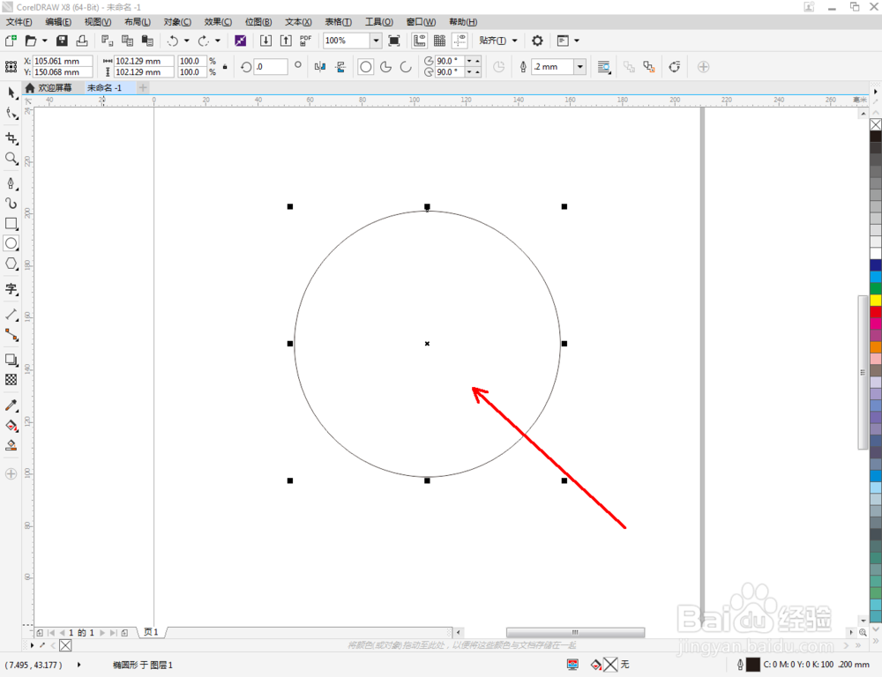Click the Save disk icon

coord(62,41)
